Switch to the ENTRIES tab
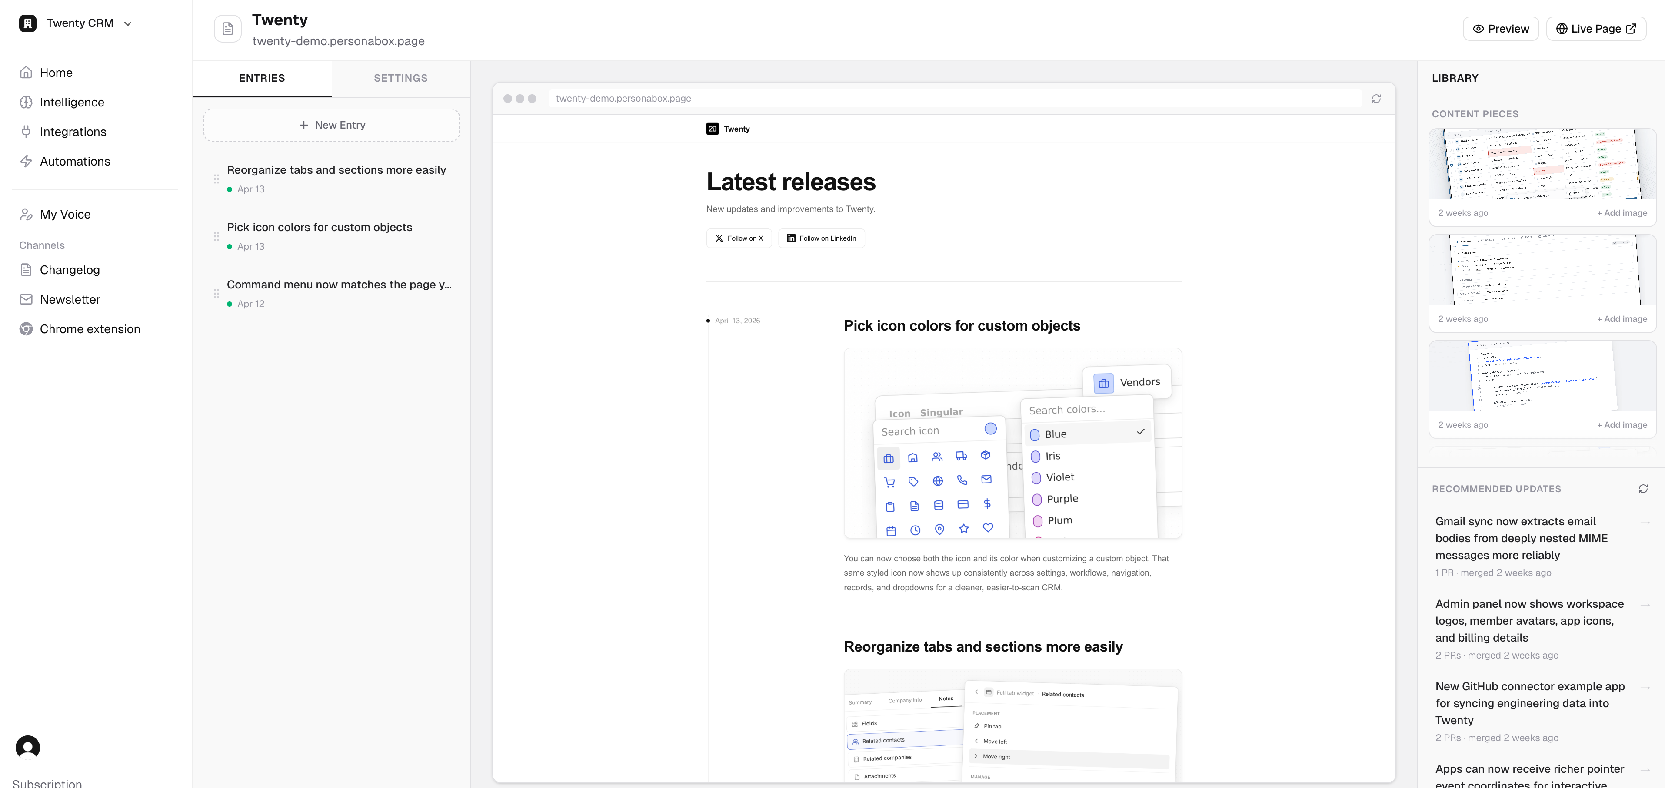Image resolution: width=1665 pixels, height=788 pixels. tap(262, 78)
